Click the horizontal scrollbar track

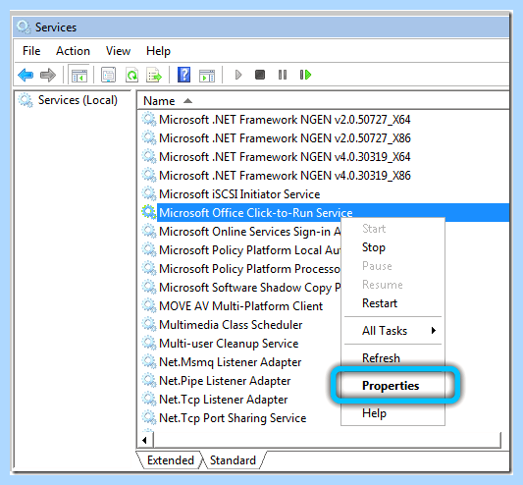coord(327,441)
